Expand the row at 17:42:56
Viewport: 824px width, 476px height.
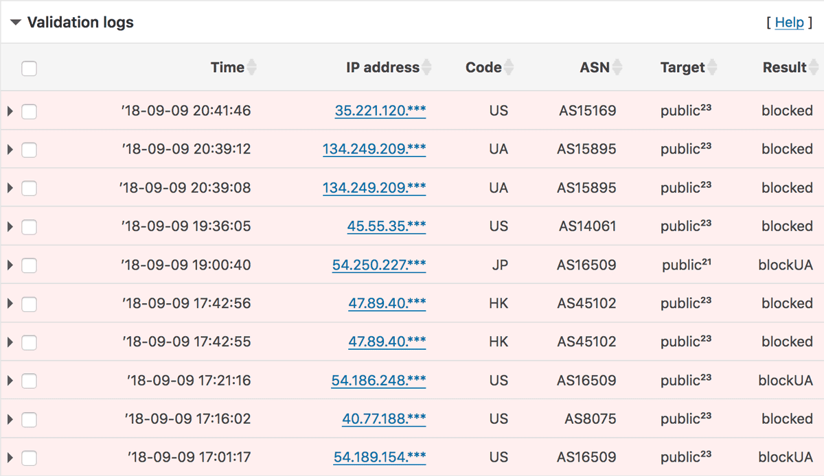pos(10,303)
